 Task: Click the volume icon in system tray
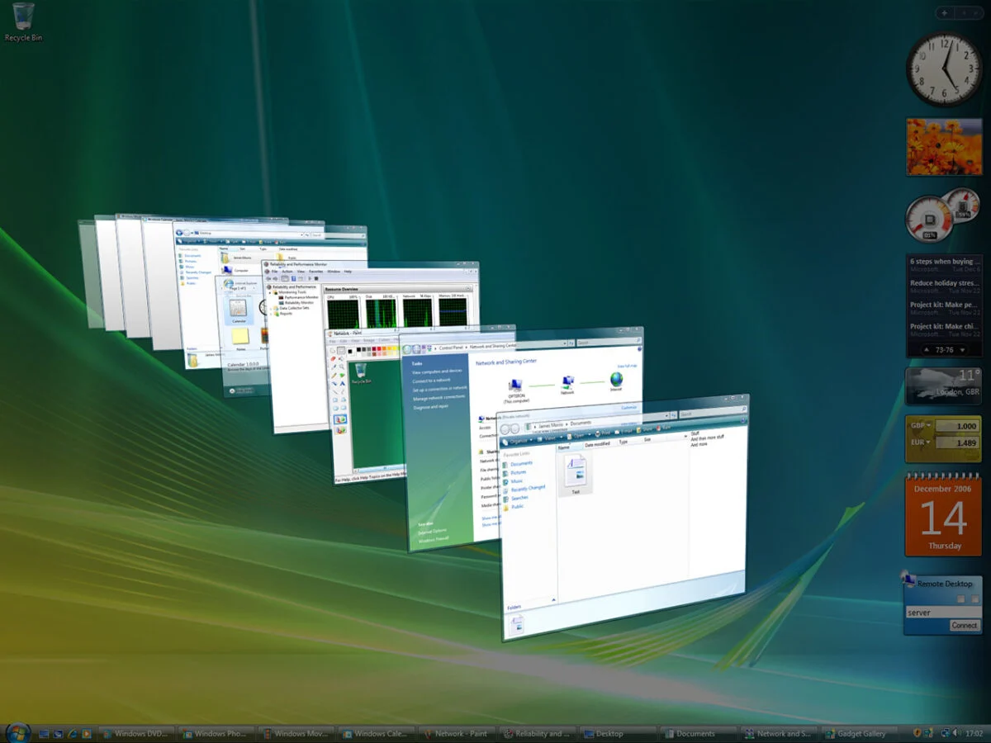click(955, 733)
